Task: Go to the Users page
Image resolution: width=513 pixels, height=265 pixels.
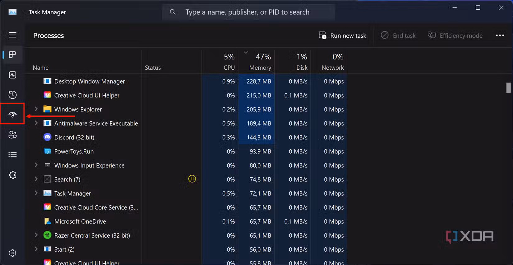Action: [12, 135]
